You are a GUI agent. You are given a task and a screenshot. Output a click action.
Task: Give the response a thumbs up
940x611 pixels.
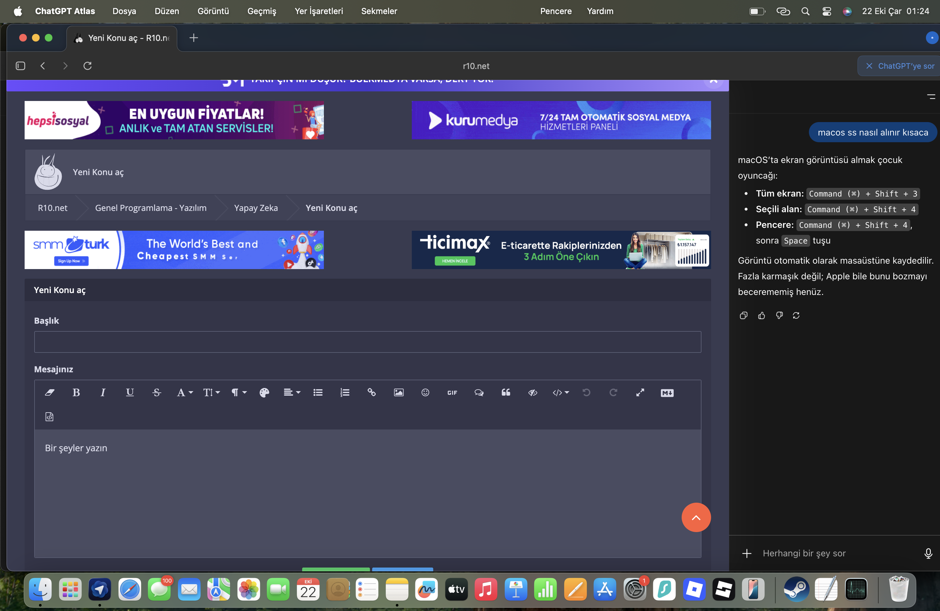tap(762, 315)
